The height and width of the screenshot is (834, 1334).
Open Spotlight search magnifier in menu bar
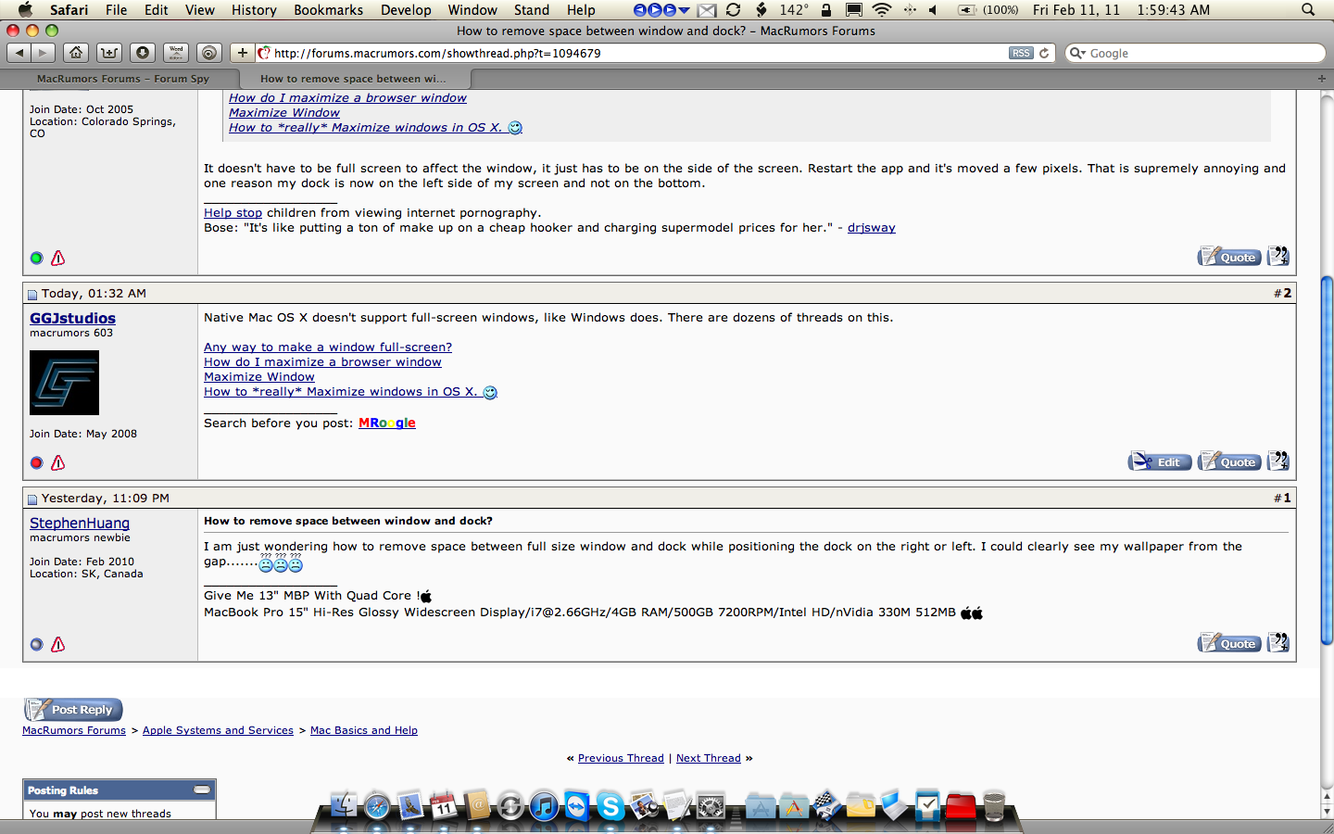(1308, 10)
